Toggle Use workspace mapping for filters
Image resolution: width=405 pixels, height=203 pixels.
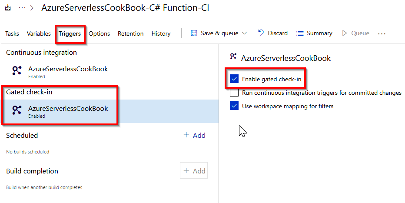[x=234, y=106]
